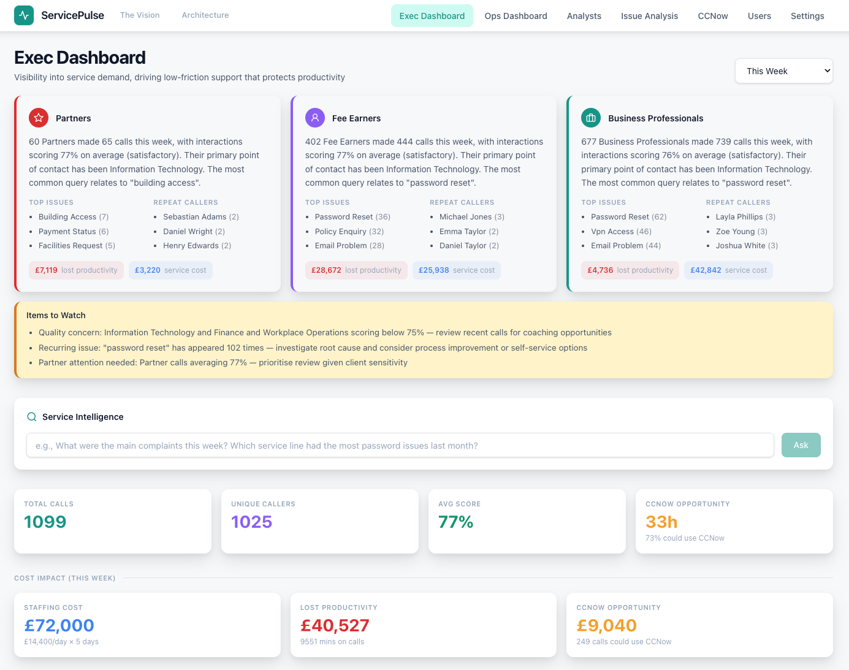This screenshot has width=849, height=670.
Task: Open the CCNow page
Action: click(712, 16)
